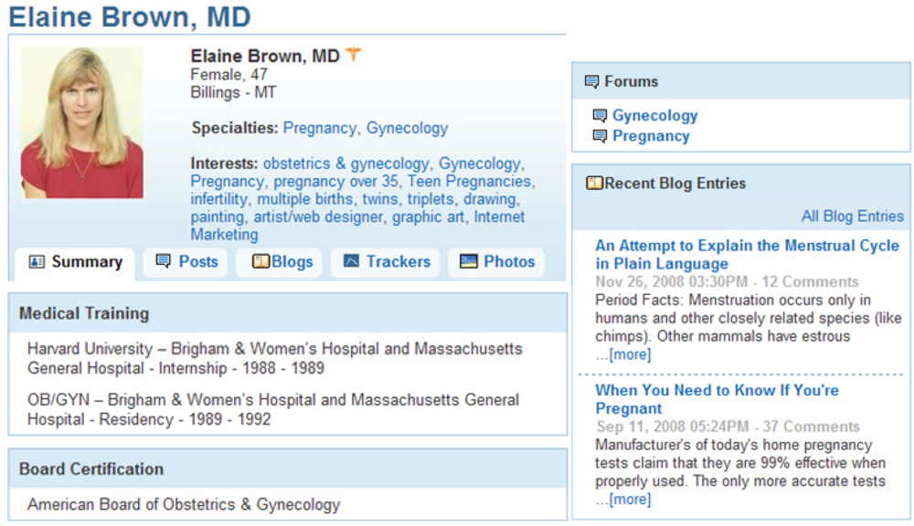Open the All Blog Entries link
Viewport: 914px width, 526px height.
point(852,216)
